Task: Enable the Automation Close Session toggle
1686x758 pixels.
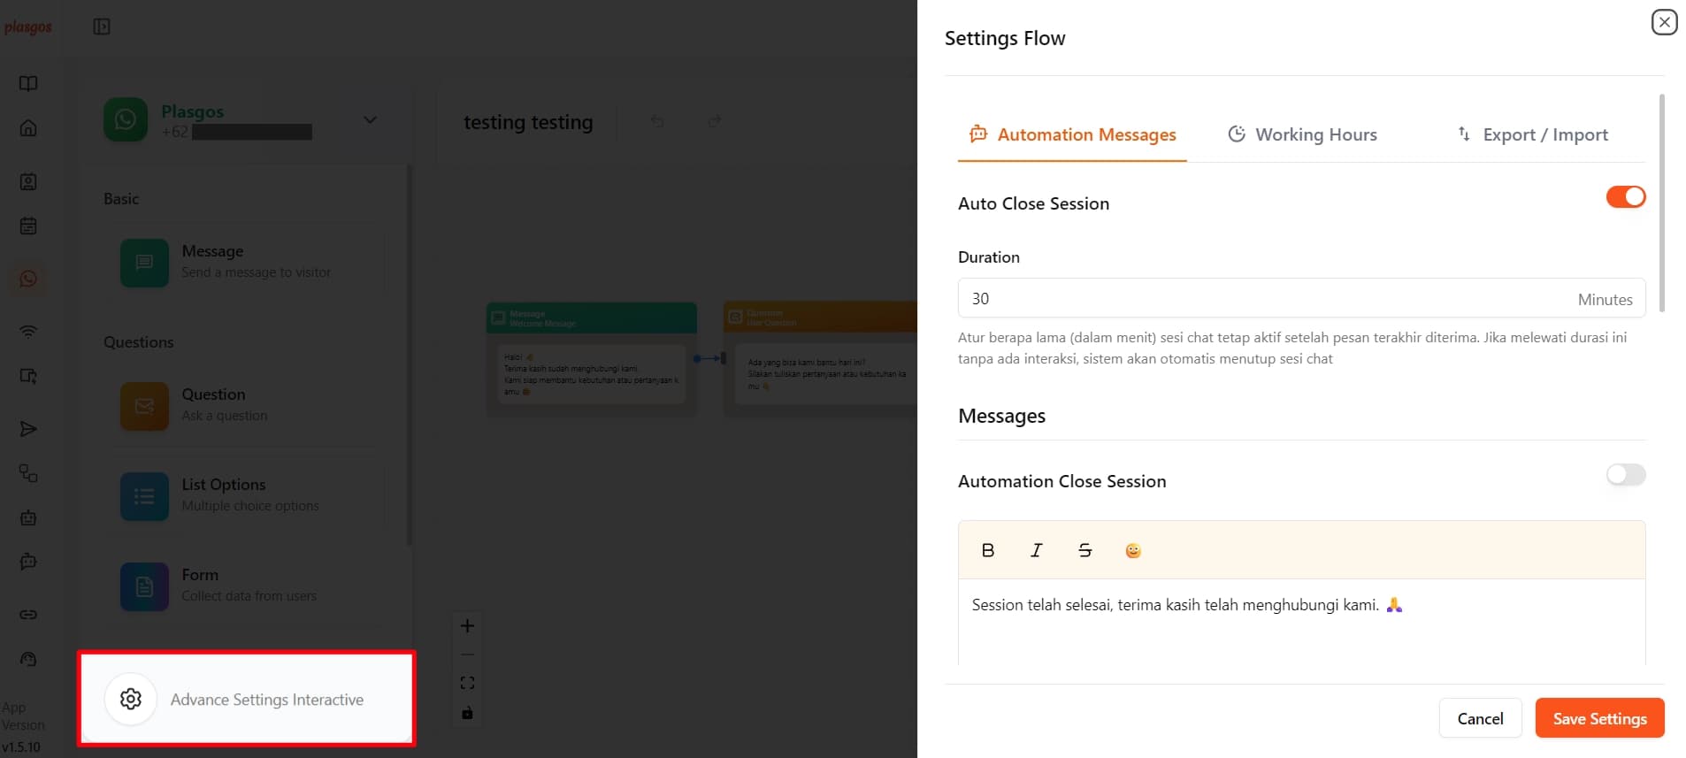Action: [x=1625, y=475]
